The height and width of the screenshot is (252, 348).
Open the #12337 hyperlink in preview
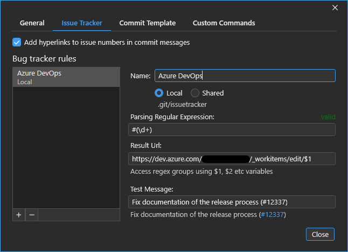[273, 214]
